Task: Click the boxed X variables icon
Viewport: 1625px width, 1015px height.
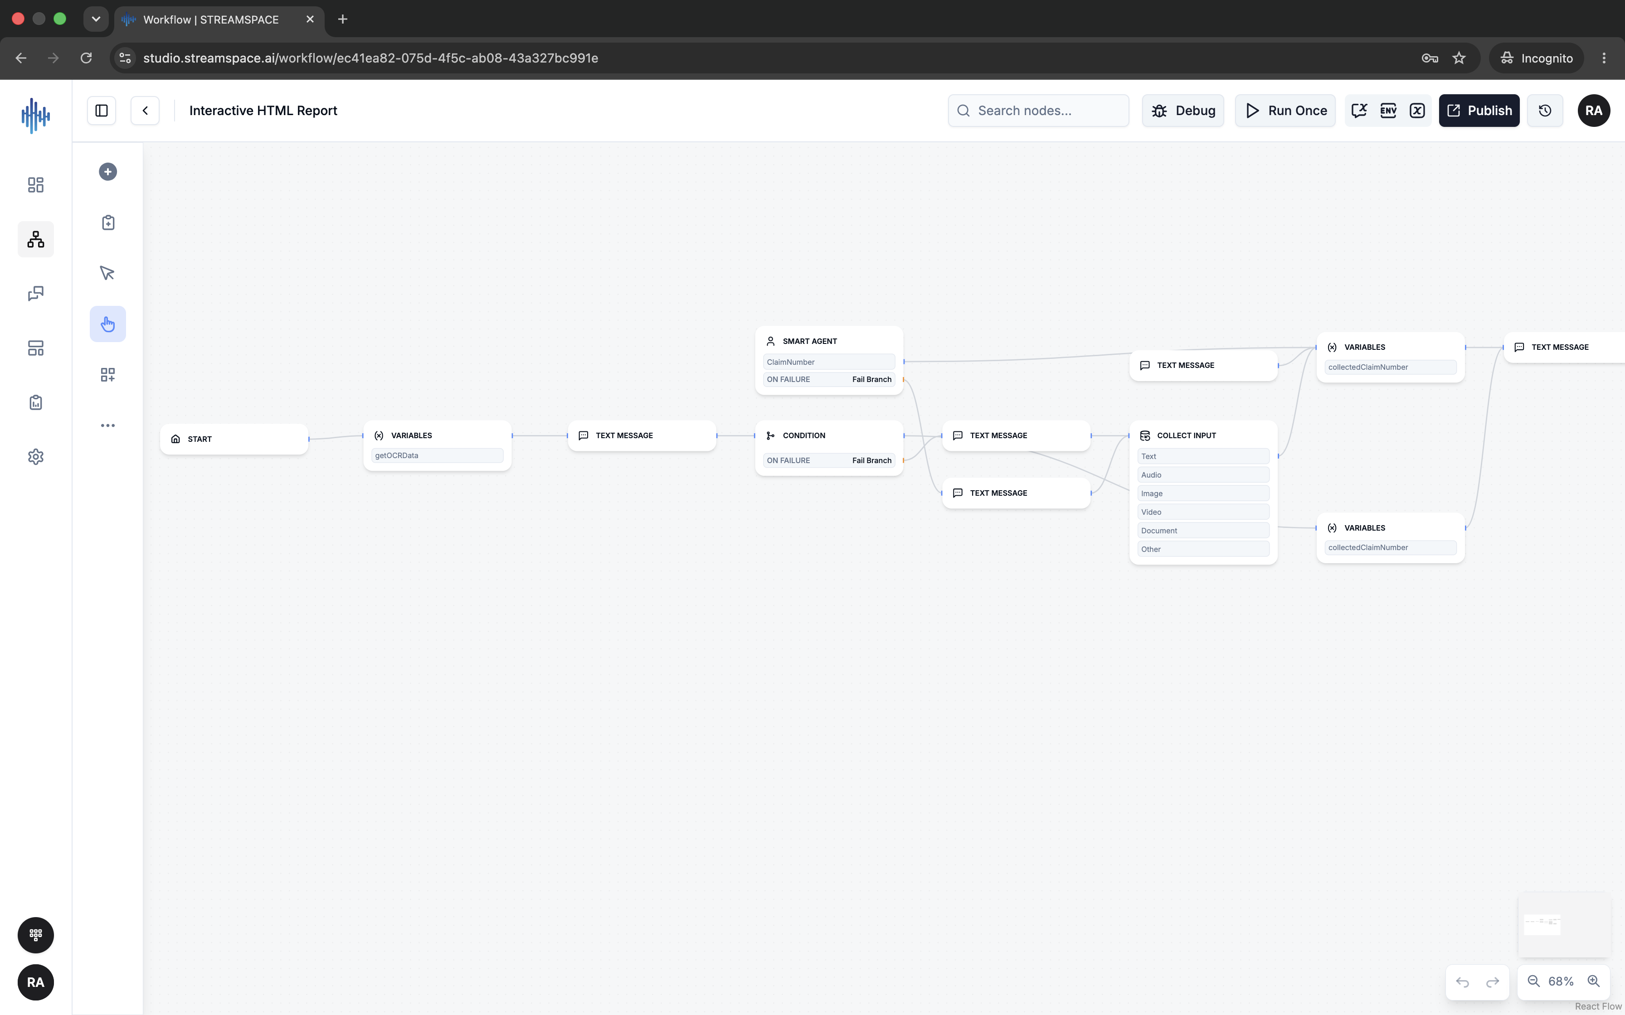Action: click(x=1417, y=111)
